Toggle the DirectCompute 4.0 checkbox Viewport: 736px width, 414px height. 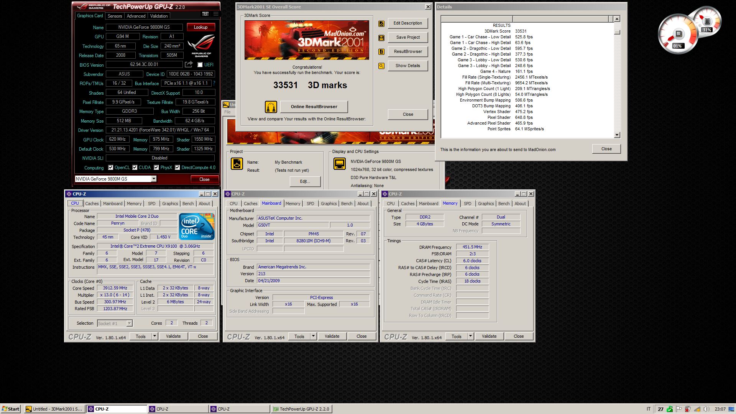coord(177,168)
